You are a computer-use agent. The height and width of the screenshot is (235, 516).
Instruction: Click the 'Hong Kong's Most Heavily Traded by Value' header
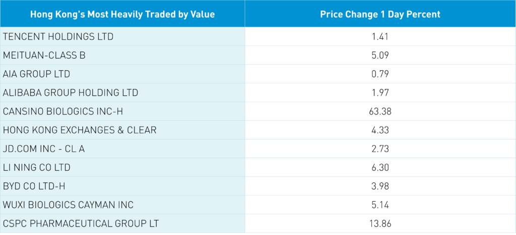tap(122, 14)
